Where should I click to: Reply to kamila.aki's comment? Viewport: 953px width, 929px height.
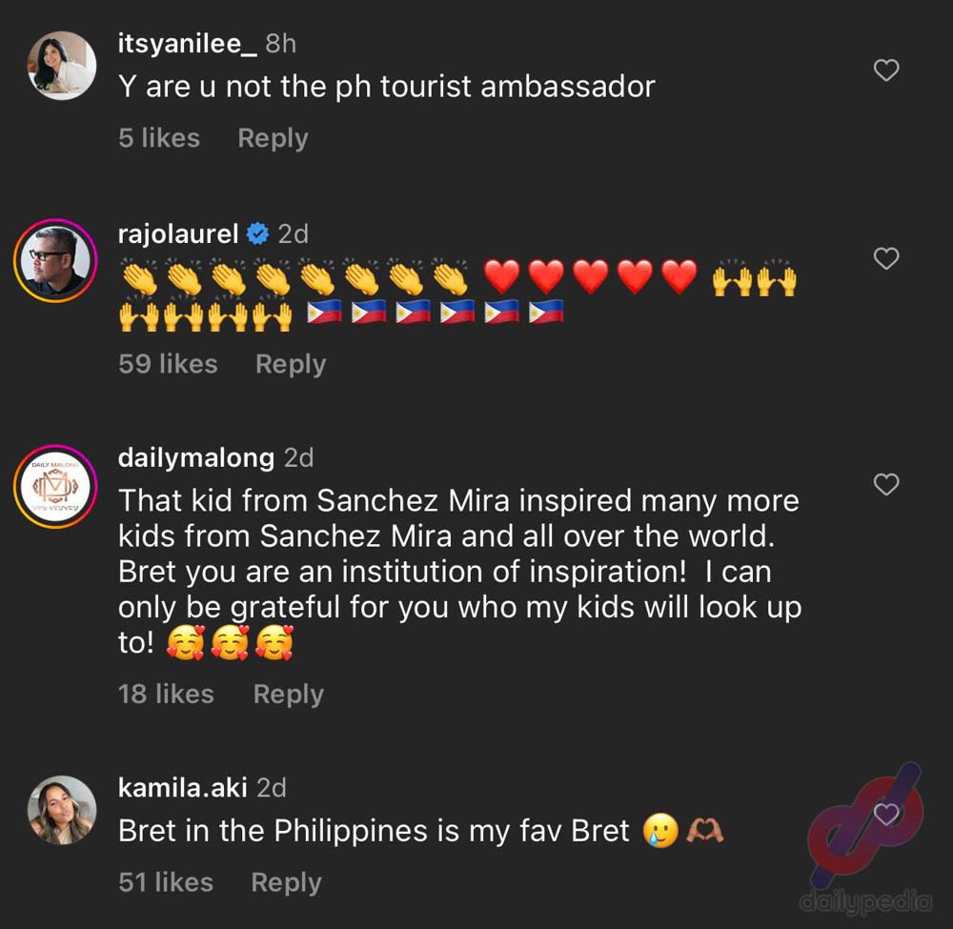286,883
